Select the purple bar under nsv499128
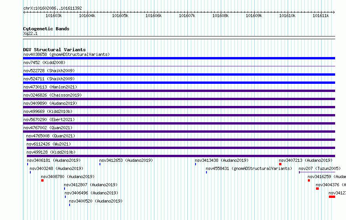 (x=181, y=156)
